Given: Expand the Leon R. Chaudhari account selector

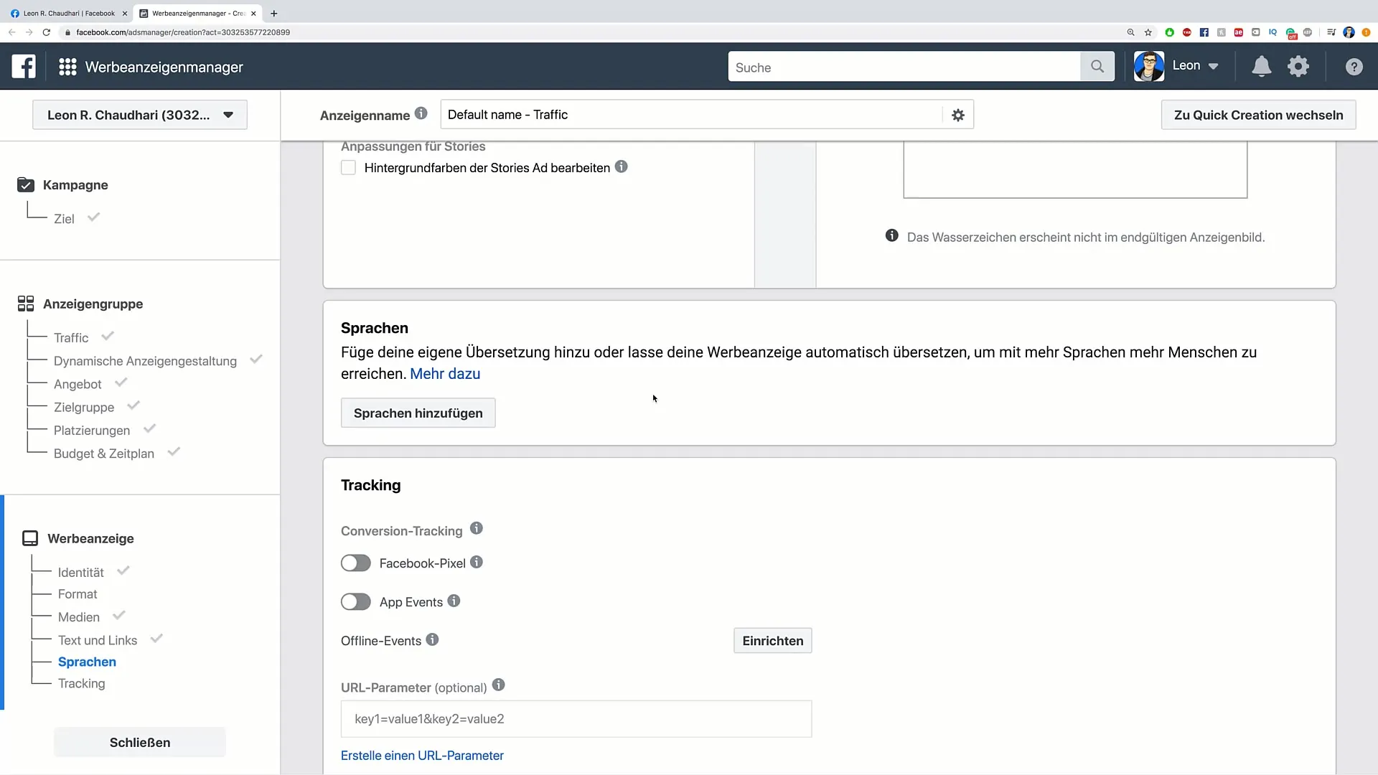Looking at the screenshot, I should click(x=140, y=116).
